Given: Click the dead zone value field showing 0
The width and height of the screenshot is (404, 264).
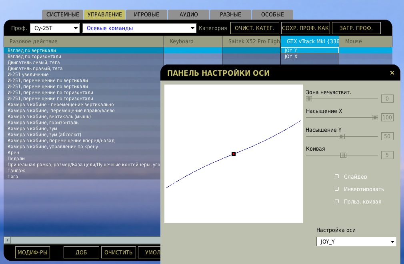Looking at the screenshot, I should (x=387, y=99).
